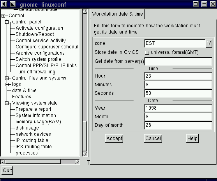Click the pane divider handle
This screenshot has width=217, height=181.
[x=88, y=159]
